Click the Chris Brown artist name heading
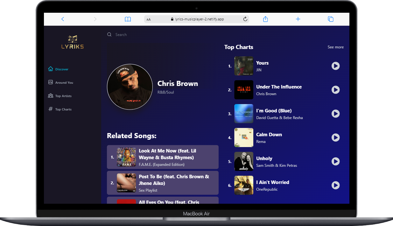 (178, 84)
